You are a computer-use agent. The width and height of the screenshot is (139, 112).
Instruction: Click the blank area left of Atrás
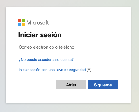37,85
